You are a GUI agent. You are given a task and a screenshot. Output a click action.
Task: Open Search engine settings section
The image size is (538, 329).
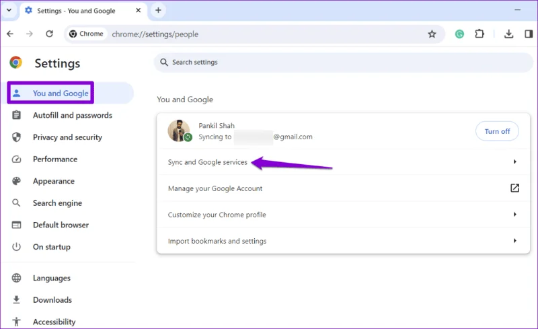pyautogui.click(x=57, y=203)
